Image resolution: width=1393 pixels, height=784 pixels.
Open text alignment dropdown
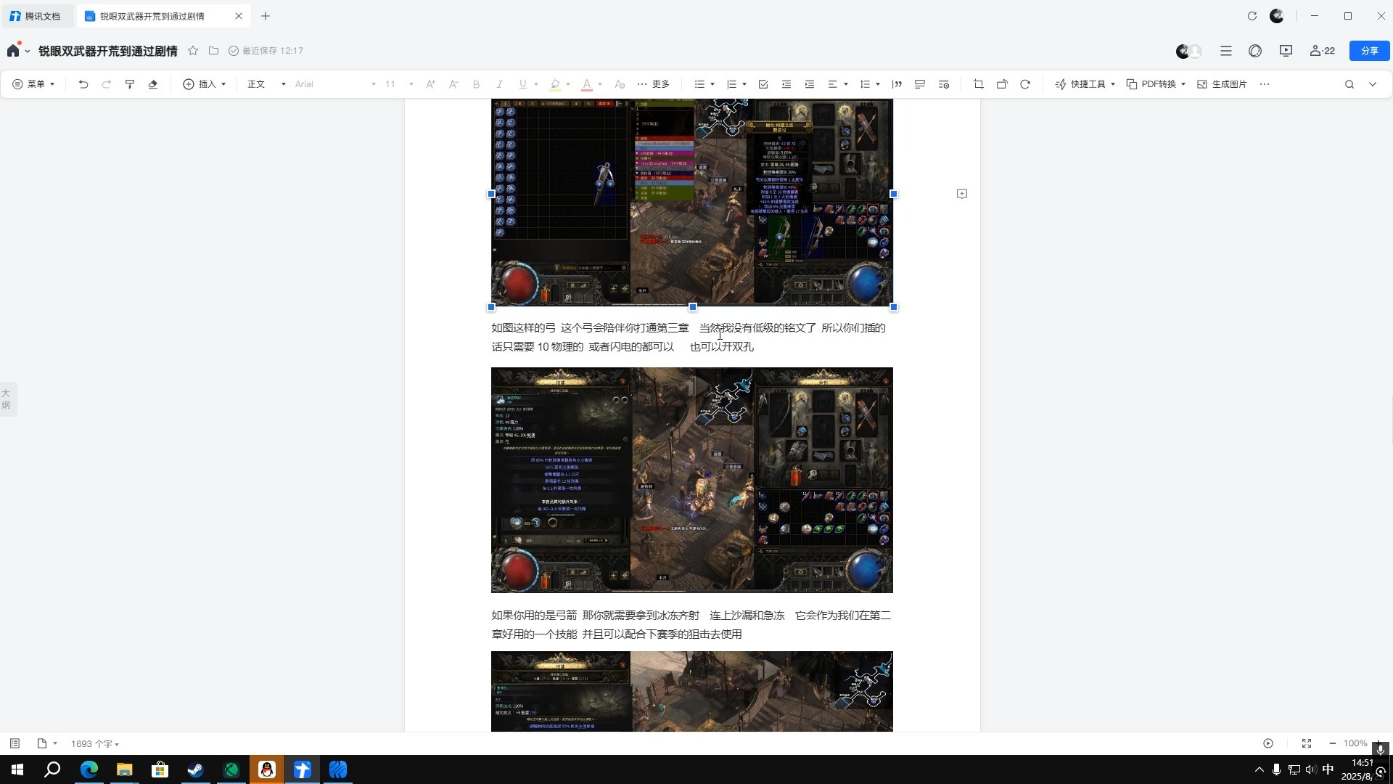[x=838, y=84]
